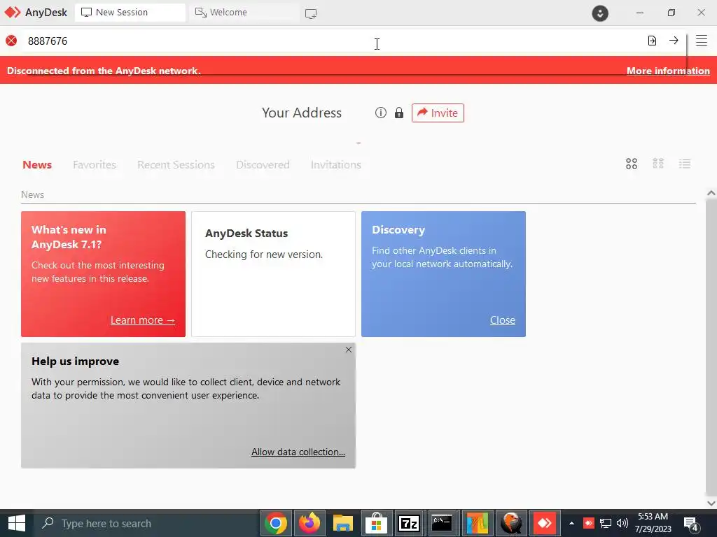Open Microsoft Store from the taskbar
Screen dimensions: 717x537
[376, 523]
